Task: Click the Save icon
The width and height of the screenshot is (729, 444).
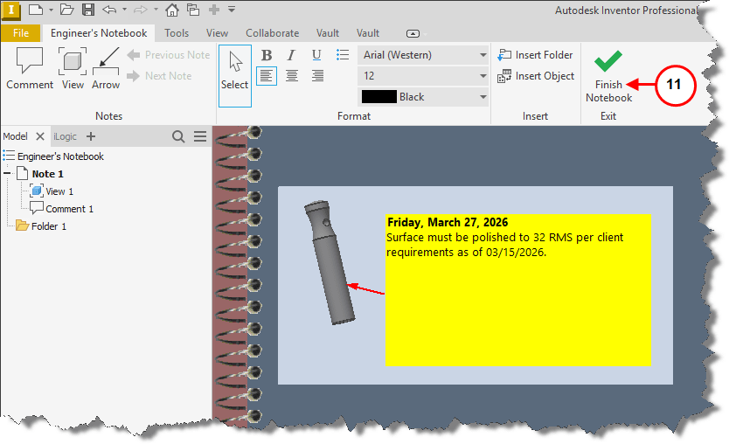Action: [x=88, y=10]
